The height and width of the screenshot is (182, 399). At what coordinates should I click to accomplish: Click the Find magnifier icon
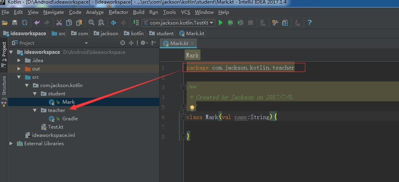coord(91,23)
